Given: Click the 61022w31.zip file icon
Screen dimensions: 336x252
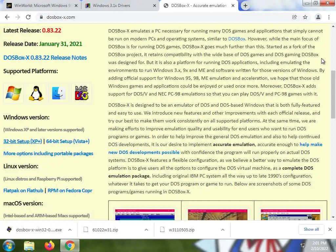Looking at the screenshot, I should point(86,230).
